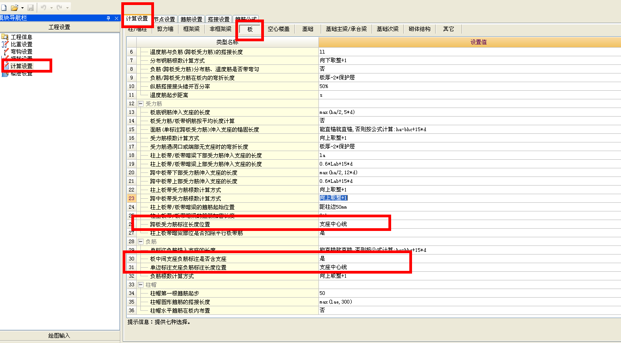
Task: Switch to the 绘图输入 section
Action: point(60,336)
